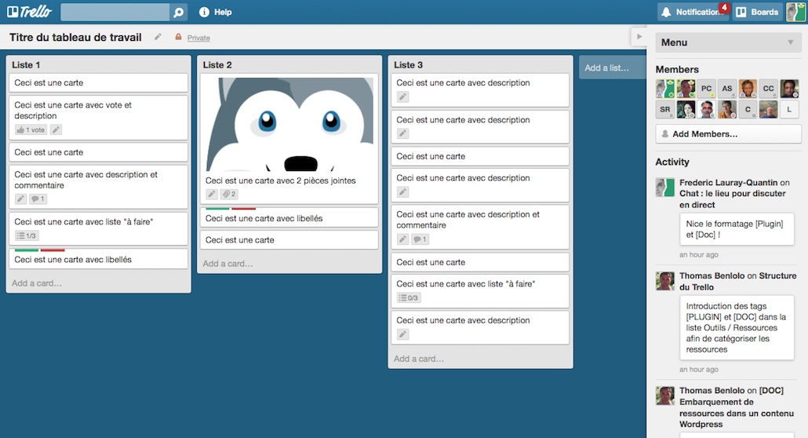The height and width of the screenshot is (438, 808).
Task: Click the Help info icon
Action: pos(204,12)
